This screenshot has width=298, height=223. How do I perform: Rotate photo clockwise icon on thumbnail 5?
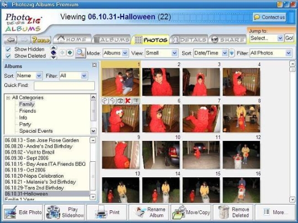click(x=105, y=101)
